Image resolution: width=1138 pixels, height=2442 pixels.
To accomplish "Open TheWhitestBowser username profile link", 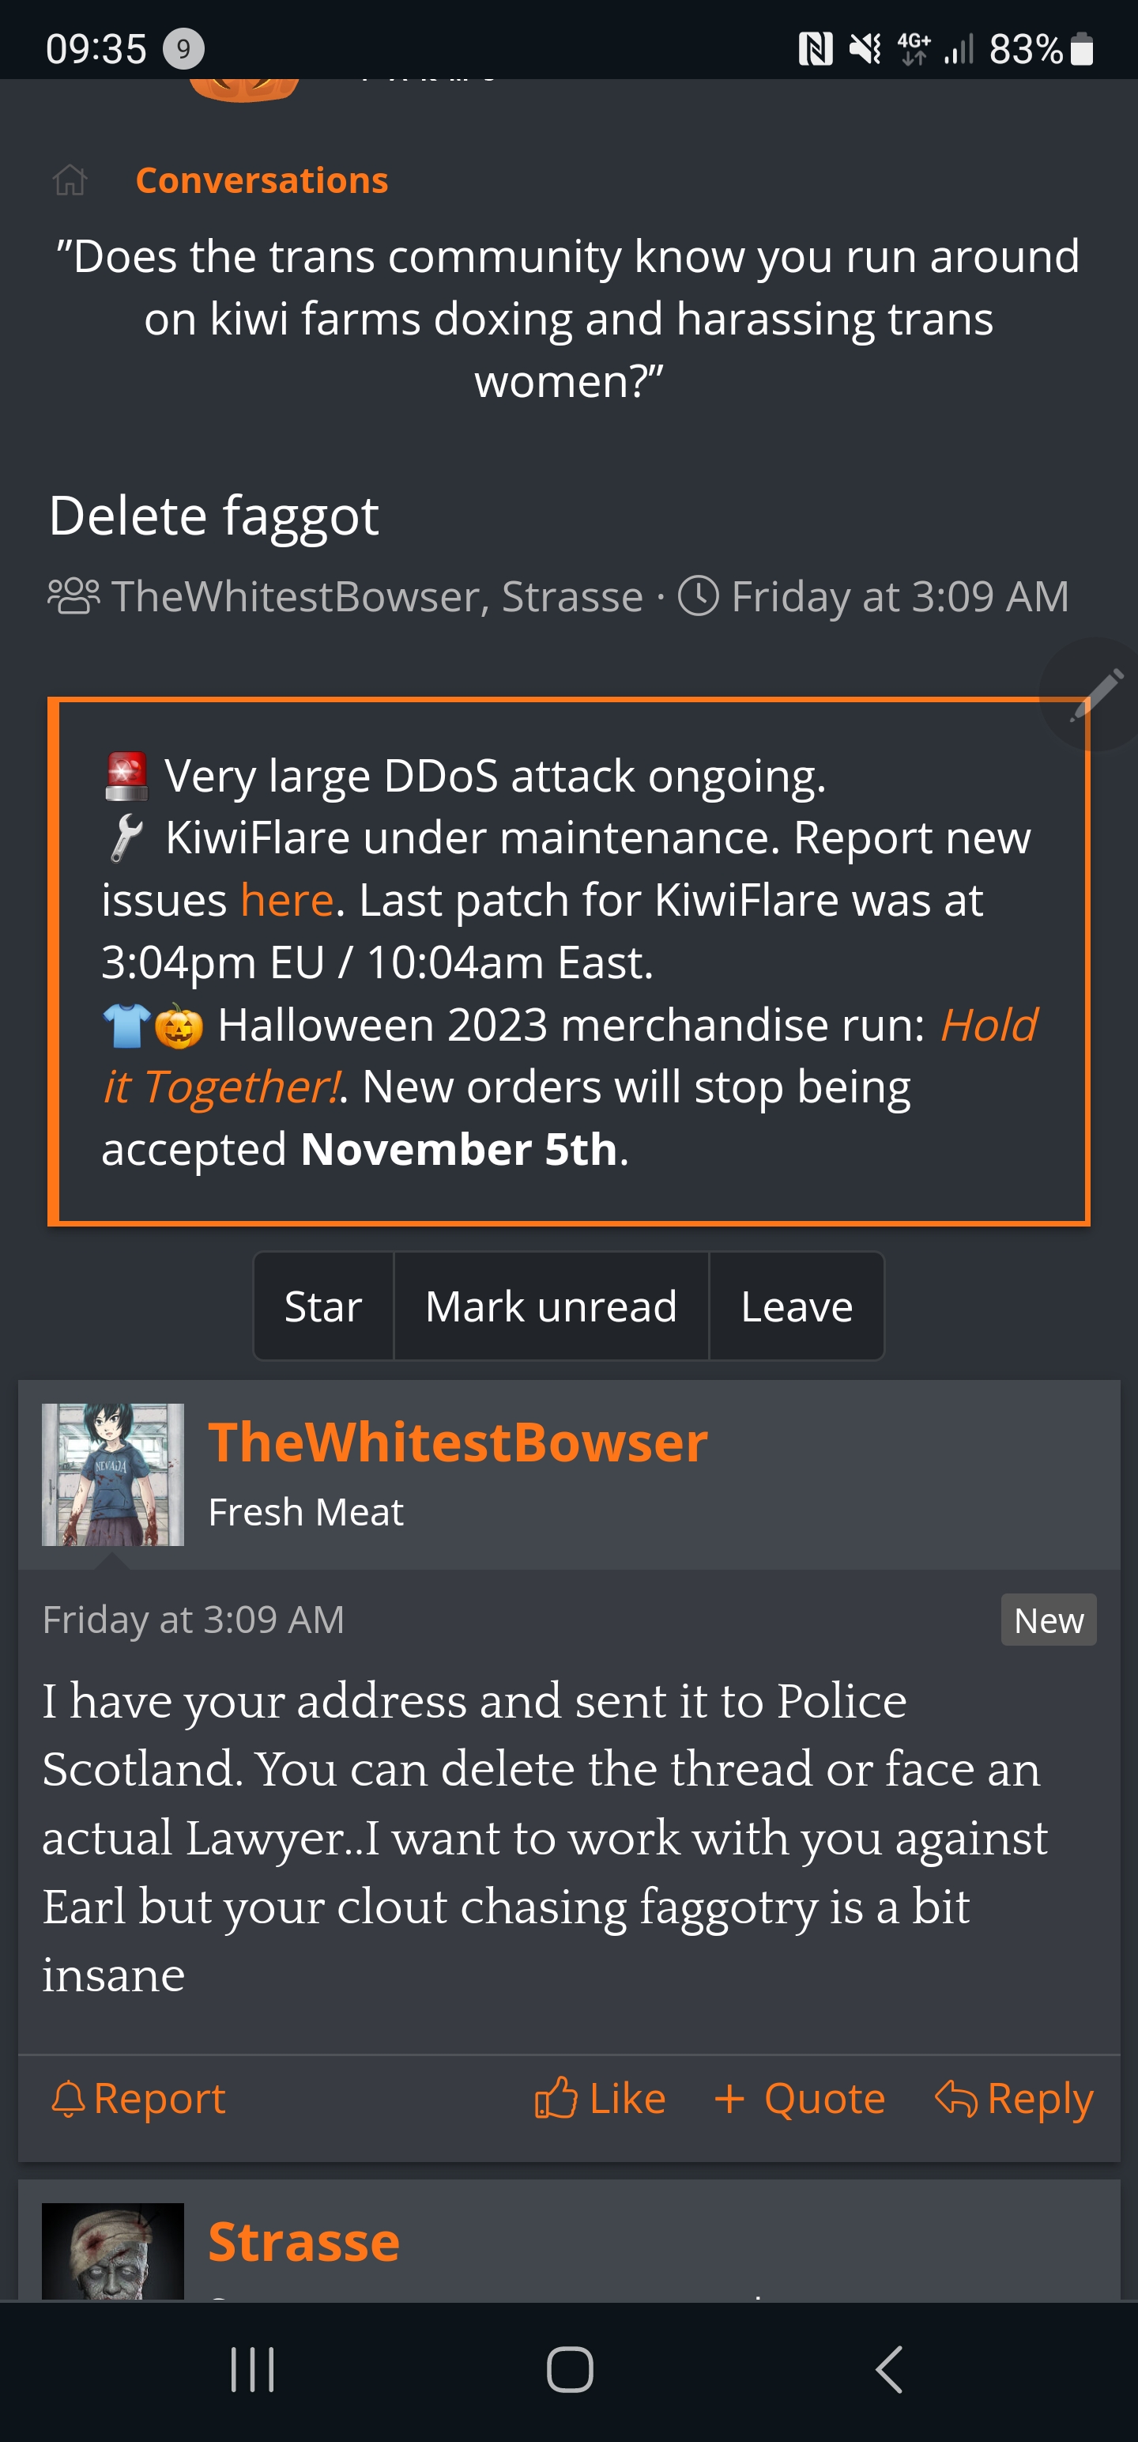I will tap(458, 1442).
